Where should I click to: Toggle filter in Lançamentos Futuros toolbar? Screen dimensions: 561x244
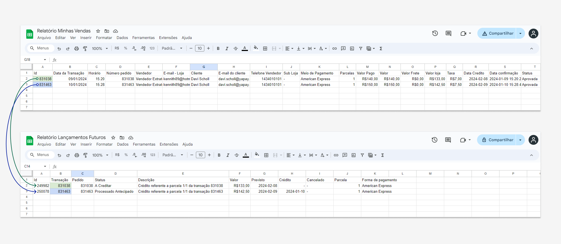[x=362, y=155]
